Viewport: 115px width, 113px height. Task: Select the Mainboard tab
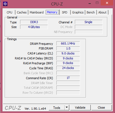pos(37,12)
